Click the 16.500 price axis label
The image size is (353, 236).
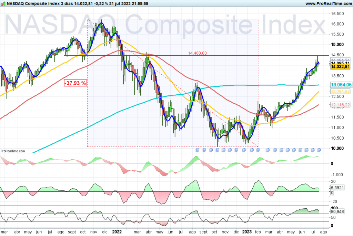click(337, 14)
